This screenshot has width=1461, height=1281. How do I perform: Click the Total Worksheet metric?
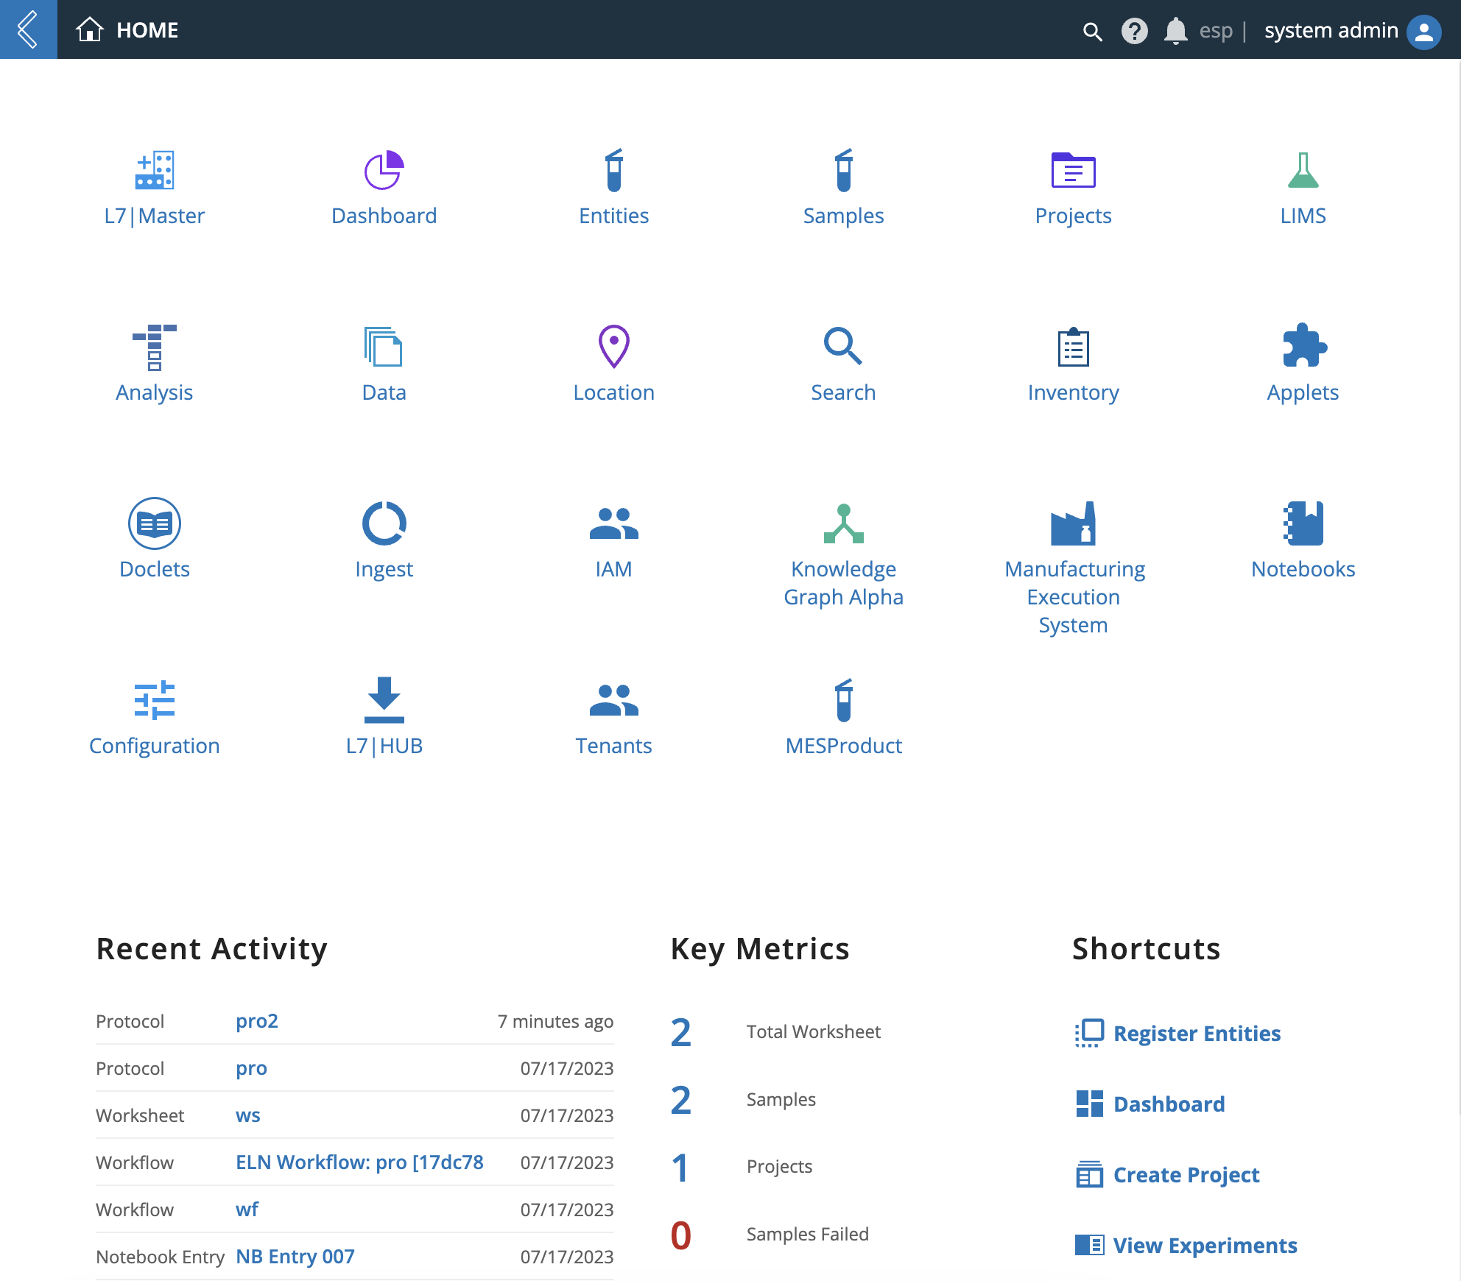click(814, 1031)
